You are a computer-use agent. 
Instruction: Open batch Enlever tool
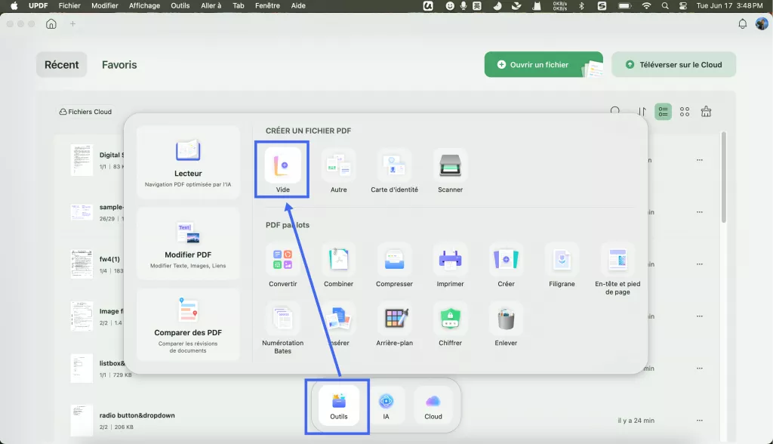pyautogui.click(x=506, y=324)
